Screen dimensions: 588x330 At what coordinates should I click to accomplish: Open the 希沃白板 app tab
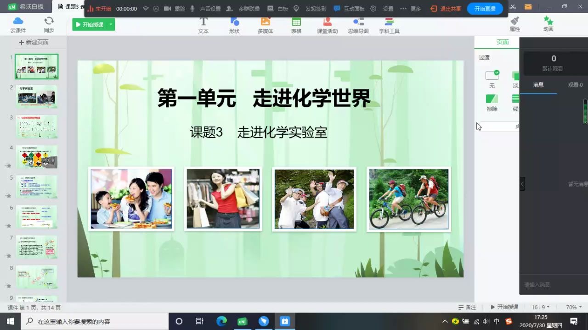click(x=26, y=7)
